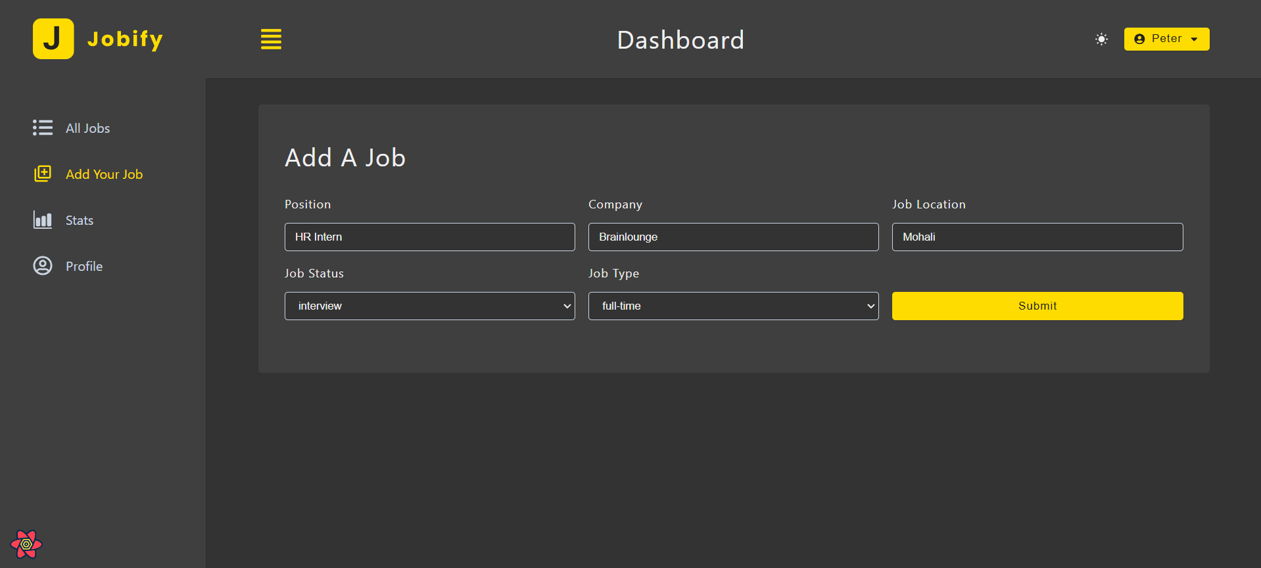The width and height of the screenshot is (1261, 568).
Task: Toggle the sidebar with hamburger menu icon
Action: pyautogui.click(x=271, y=39)
